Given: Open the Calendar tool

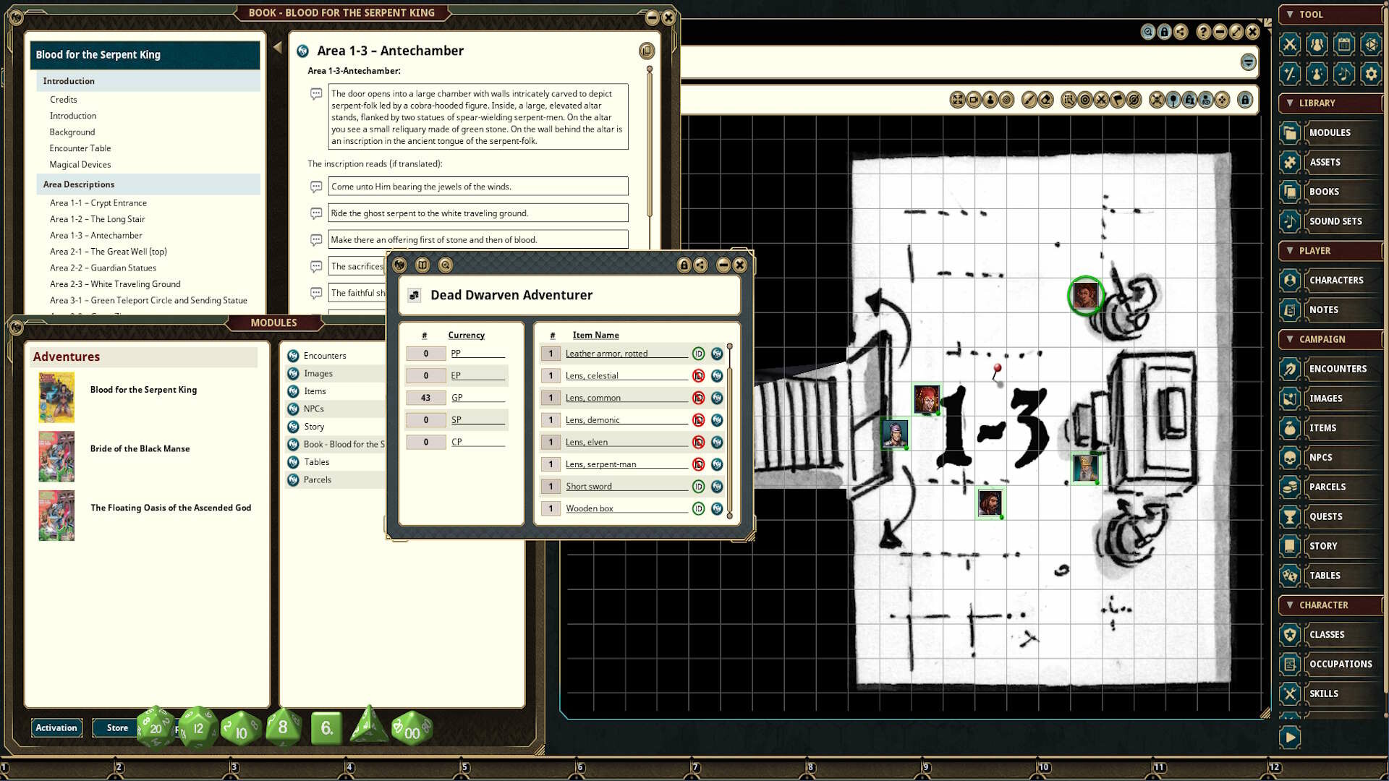Looking at the screenshot, I should [x=1344, y=44].
